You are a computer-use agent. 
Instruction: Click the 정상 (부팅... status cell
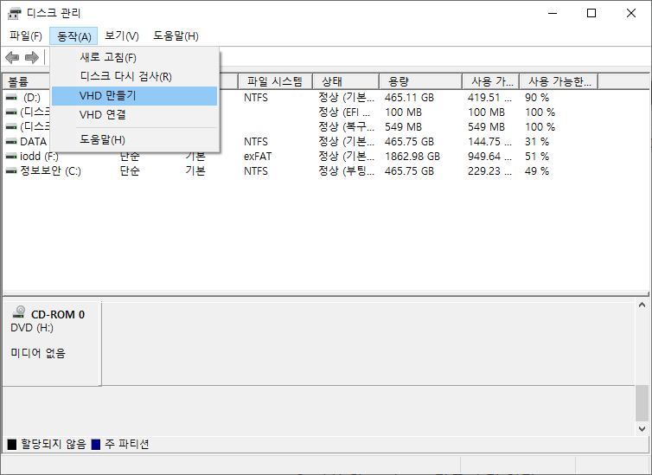pyautogui.click(x=347, y=171)
